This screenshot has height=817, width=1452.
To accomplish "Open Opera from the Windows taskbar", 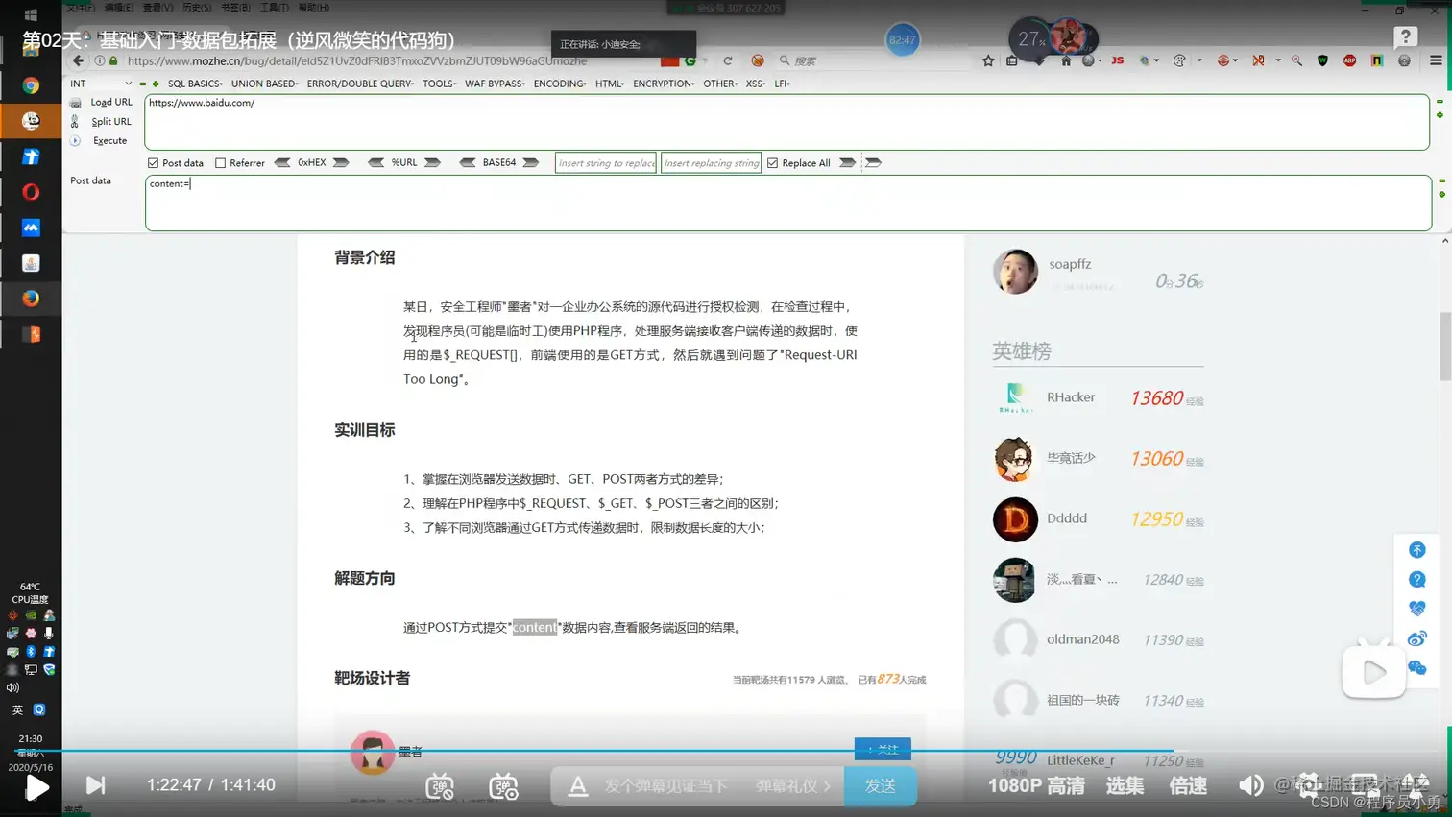I will [x=31, y=192].
